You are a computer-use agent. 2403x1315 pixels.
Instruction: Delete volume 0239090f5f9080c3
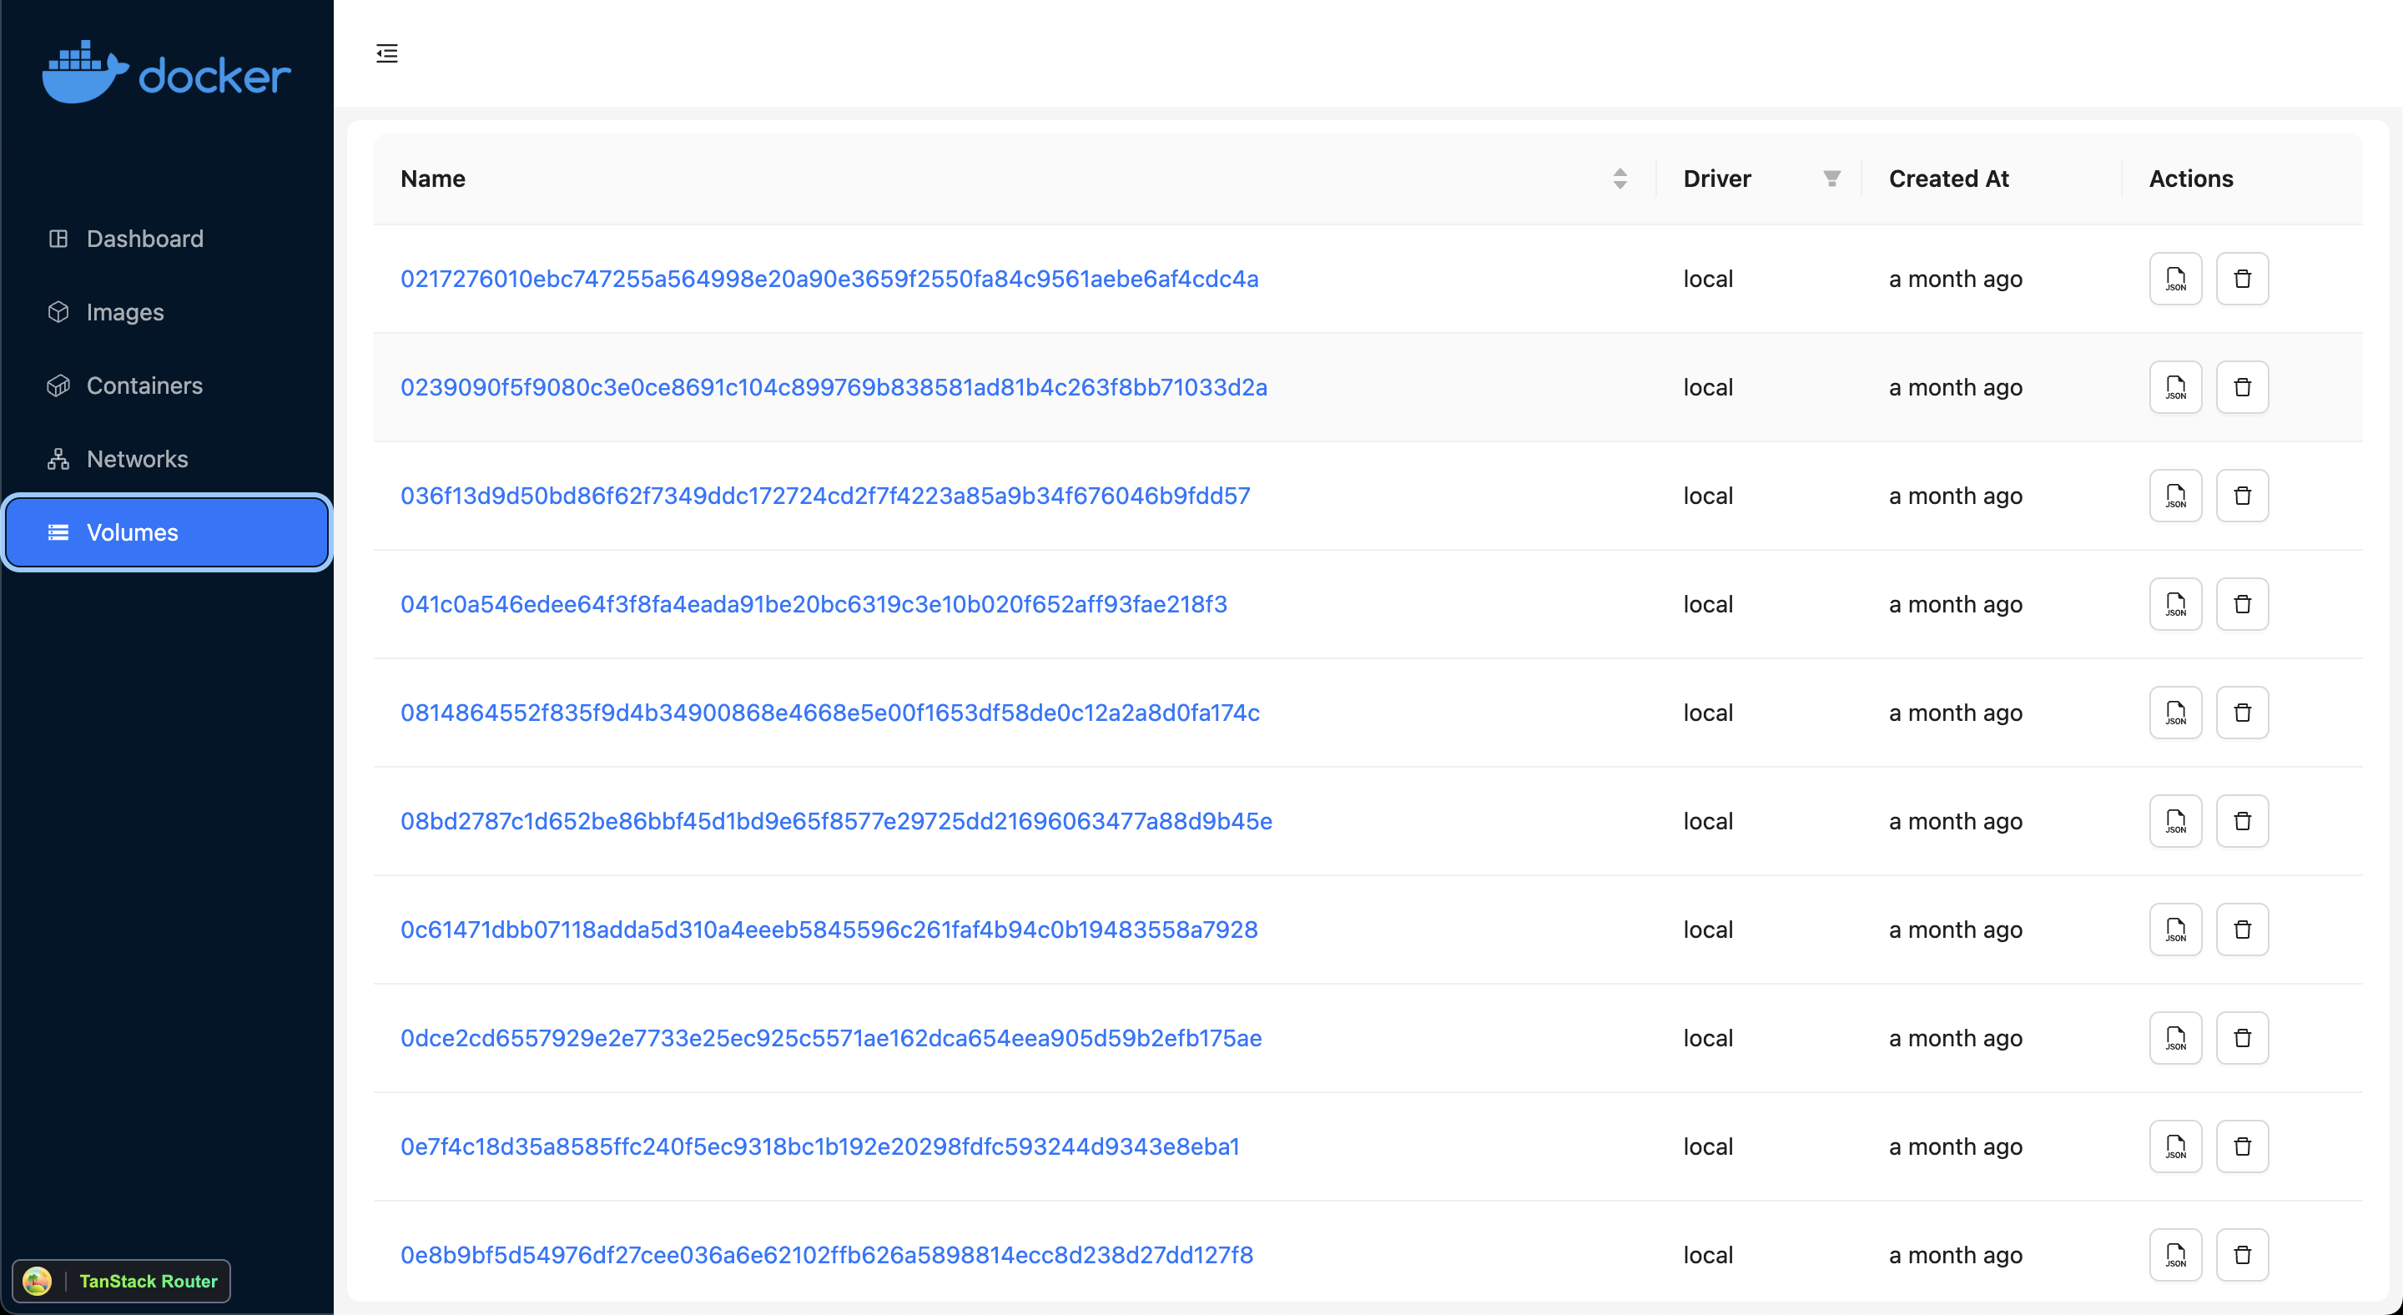2242,387
